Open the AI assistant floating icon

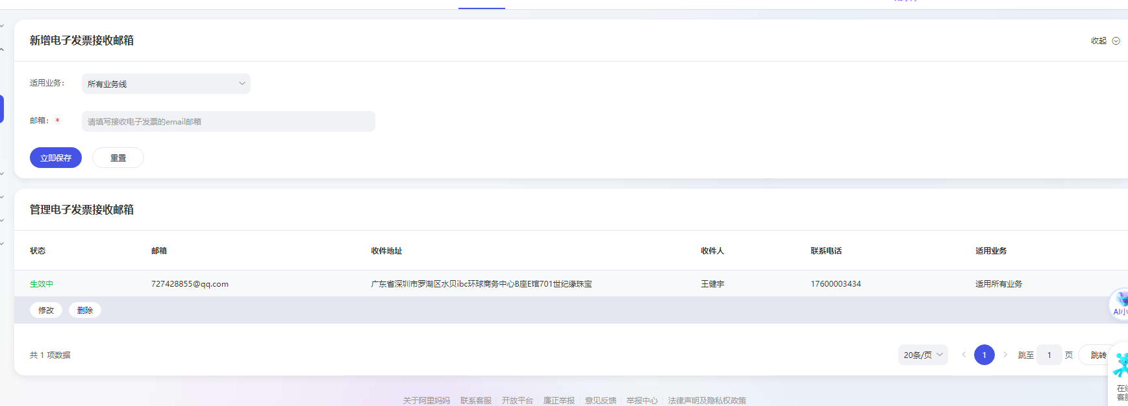1120,304
